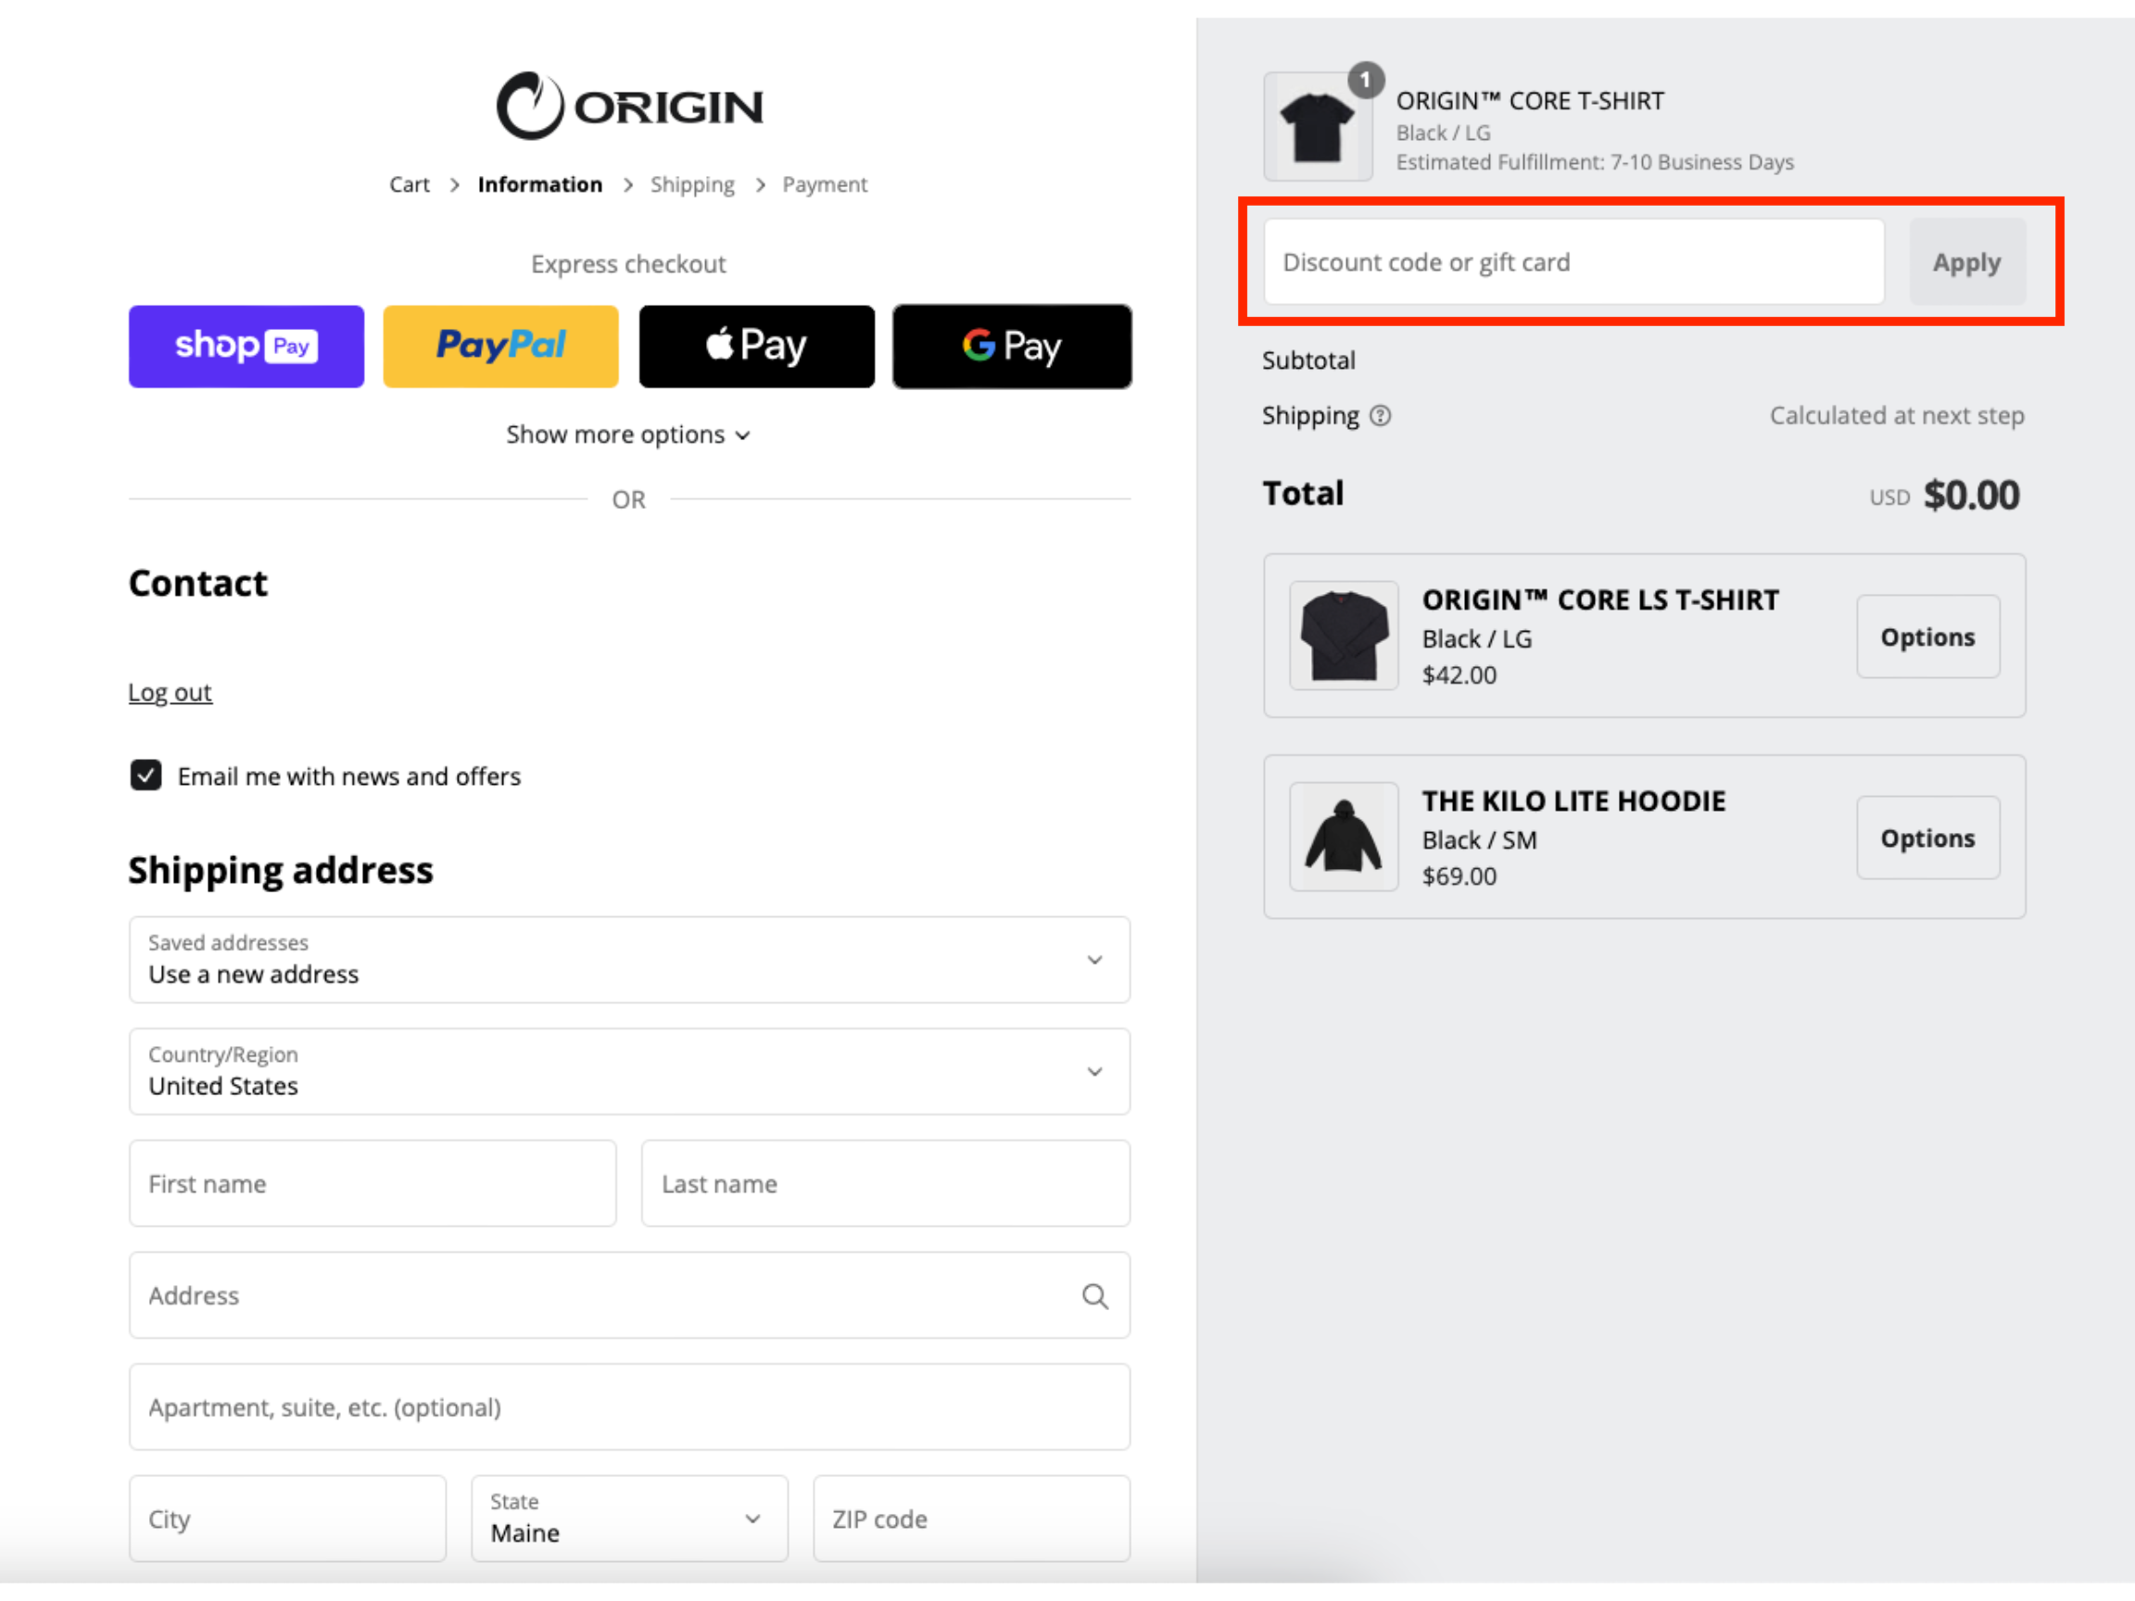
Task: Select the Shipping breadcrumb step
Action: click(x=692, y=184)
